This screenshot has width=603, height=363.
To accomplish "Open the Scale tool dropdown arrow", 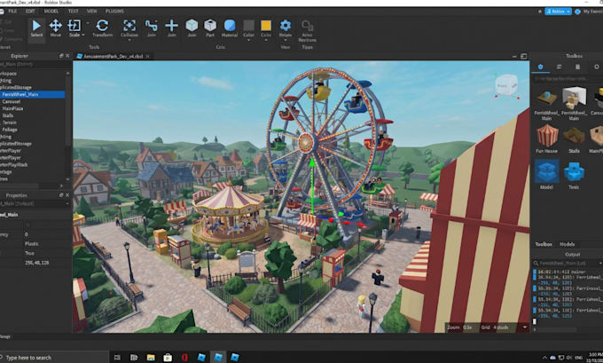I will tap(83, 35).
